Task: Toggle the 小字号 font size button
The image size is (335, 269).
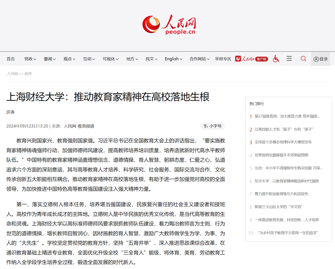Action: tap(212, 126)
